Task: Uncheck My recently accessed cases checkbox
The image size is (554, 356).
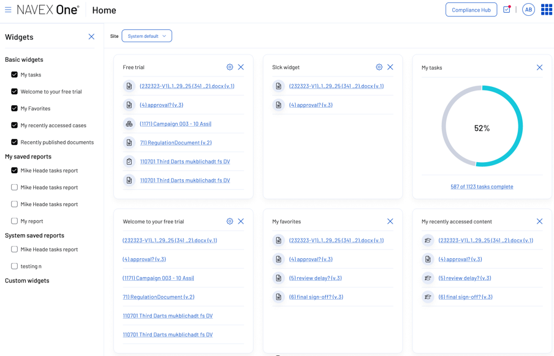Action: point(15,125)
